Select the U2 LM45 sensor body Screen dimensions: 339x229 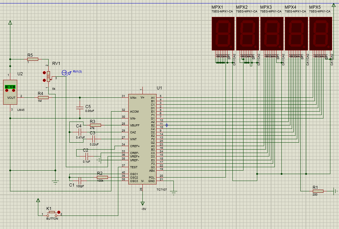pyautogui.click(x=10, y=92)
